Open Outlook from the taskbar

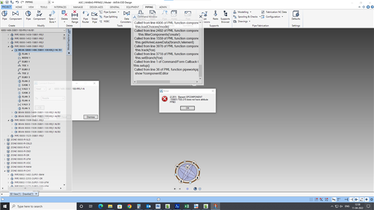148,206
